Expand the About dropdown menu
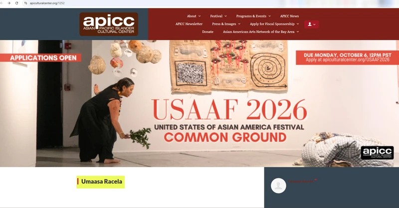The image size is (399, 208). click(x=194, y=16)
